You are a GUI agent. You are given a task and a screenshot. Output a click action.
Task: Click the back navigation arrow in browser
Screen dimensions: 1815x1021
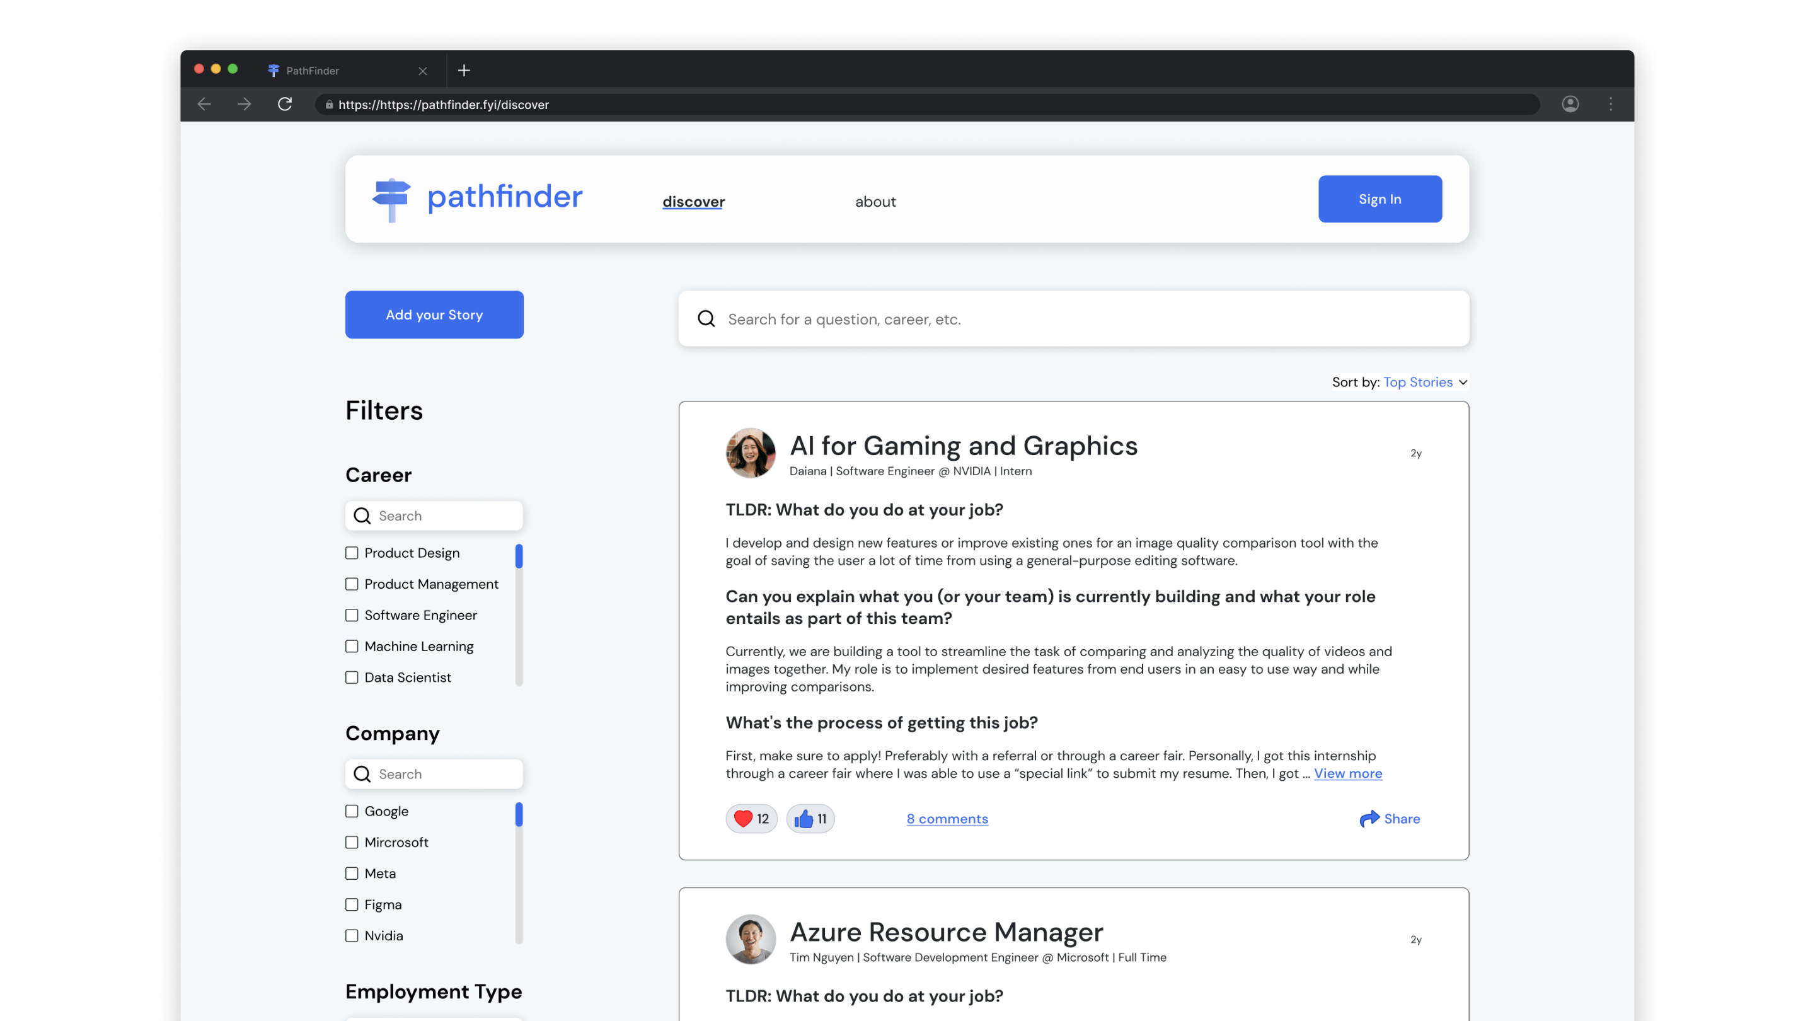point(204,103)
